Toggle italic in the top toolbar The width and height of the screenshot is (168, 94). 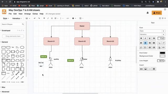pyautogui.click(x=48, y=18)
